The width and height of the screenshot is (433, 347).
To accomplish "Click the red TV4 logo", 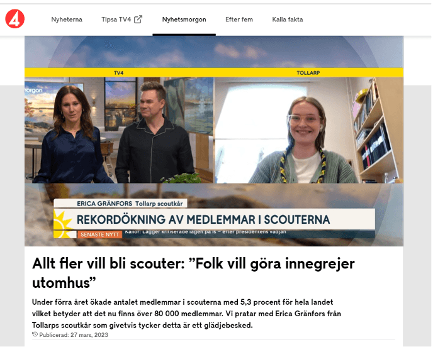I will pyautogui.click(x=15, y=19).
